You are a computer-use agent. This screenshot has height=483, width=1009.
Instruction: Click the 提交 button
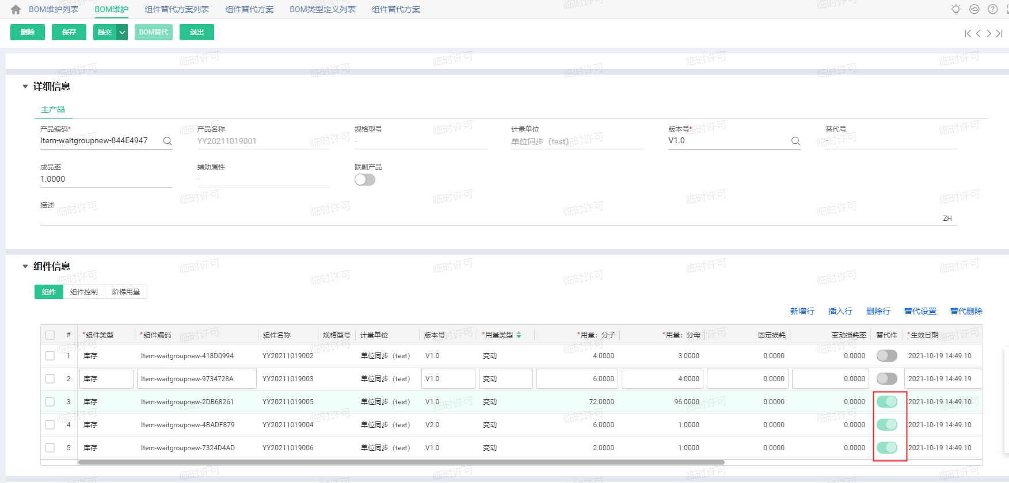click(105, 32)
